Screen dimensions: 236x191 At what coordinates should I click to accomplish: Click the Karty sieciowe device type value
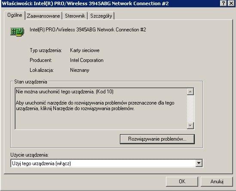pyautogui.click(x=85, y=50)
